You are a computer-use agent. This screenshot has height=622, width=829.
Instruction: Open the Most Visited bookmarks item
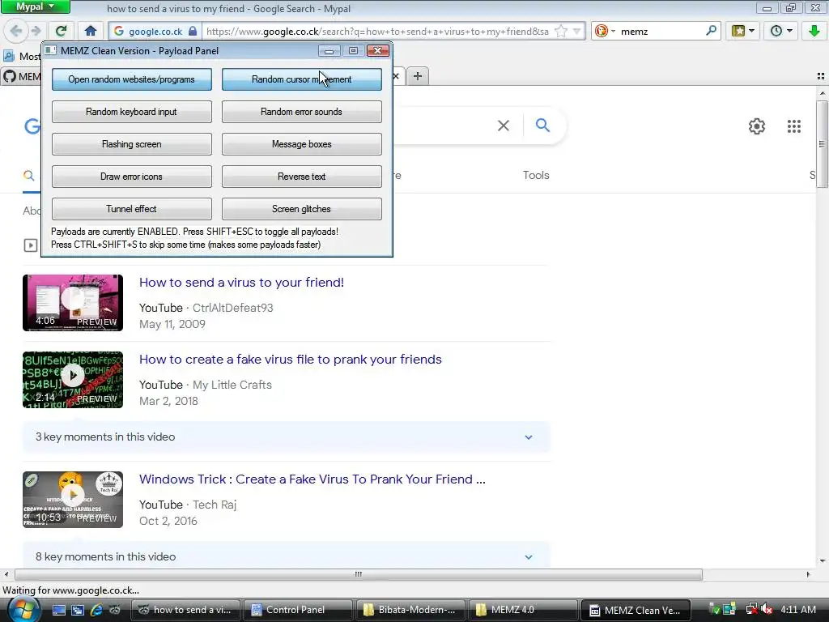point(22,56)
